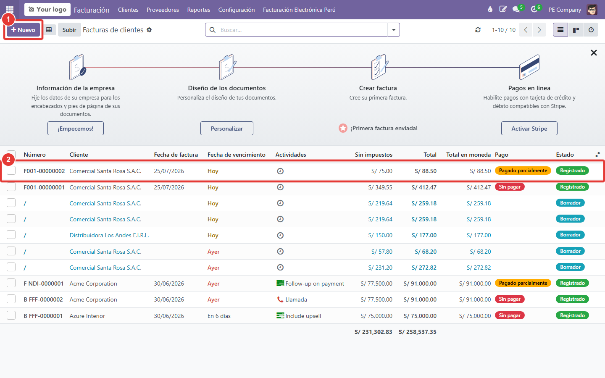Screen dimensions: 605x378
Task: Click the Subir upload button
Action: 69,30
